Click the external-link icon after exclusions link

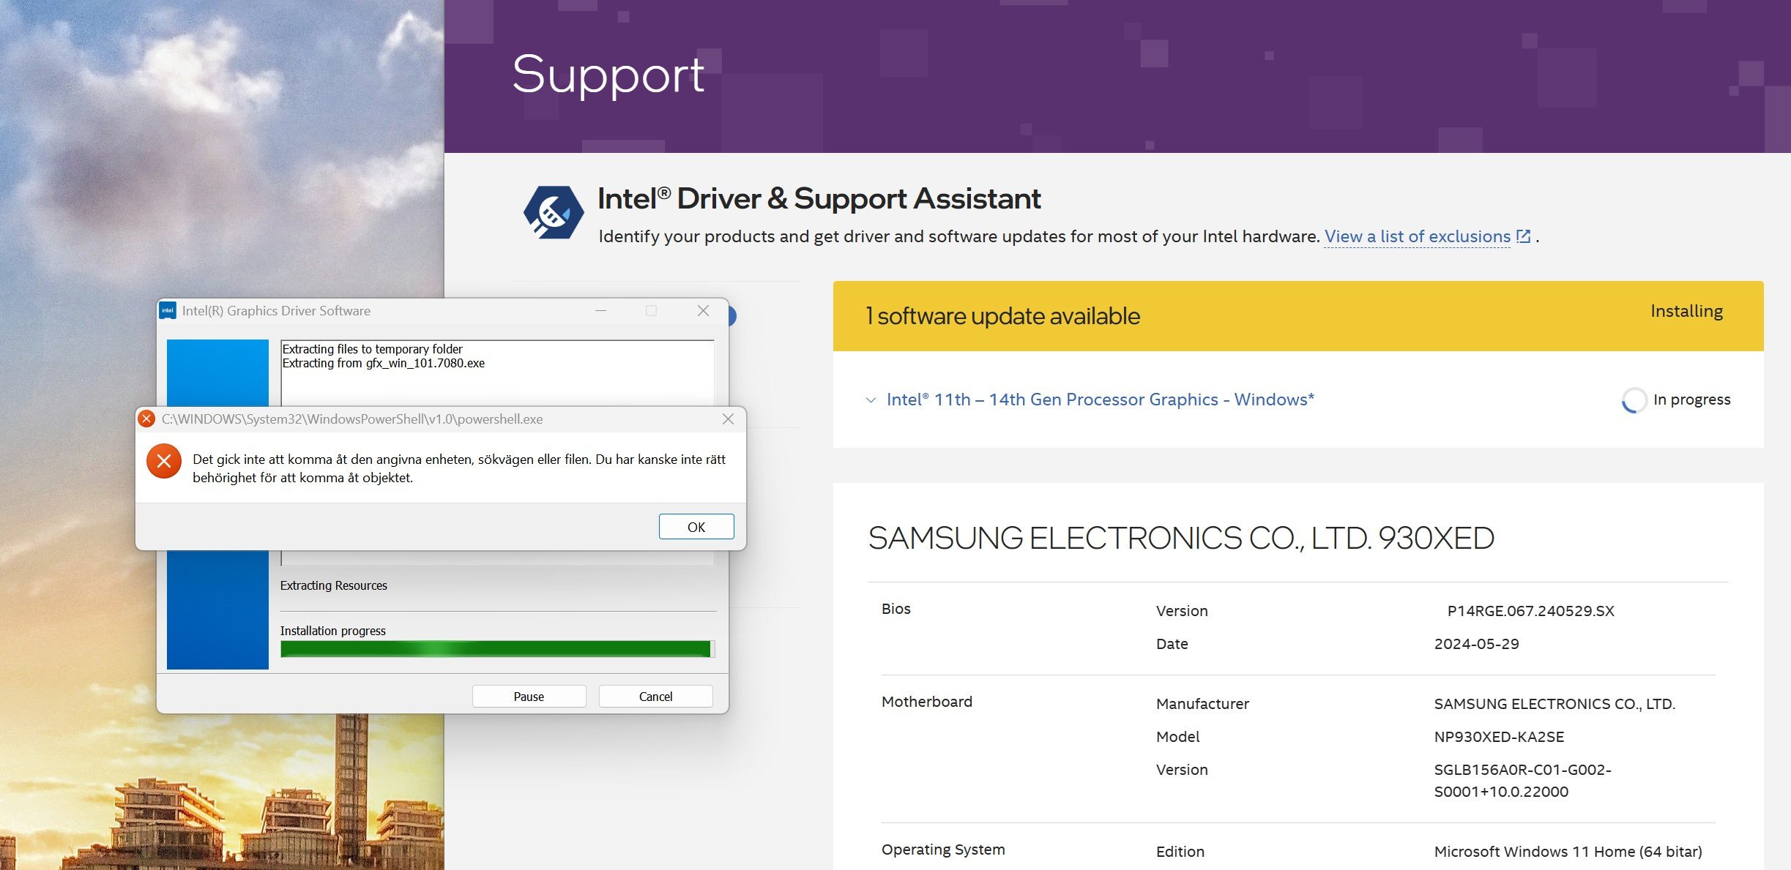click(x=1523, y=236)
